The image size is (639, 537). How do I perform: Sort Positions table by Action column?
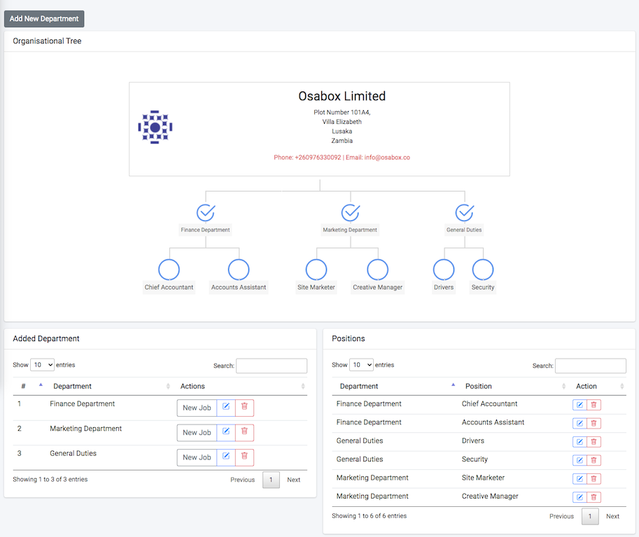pos(598,386)
